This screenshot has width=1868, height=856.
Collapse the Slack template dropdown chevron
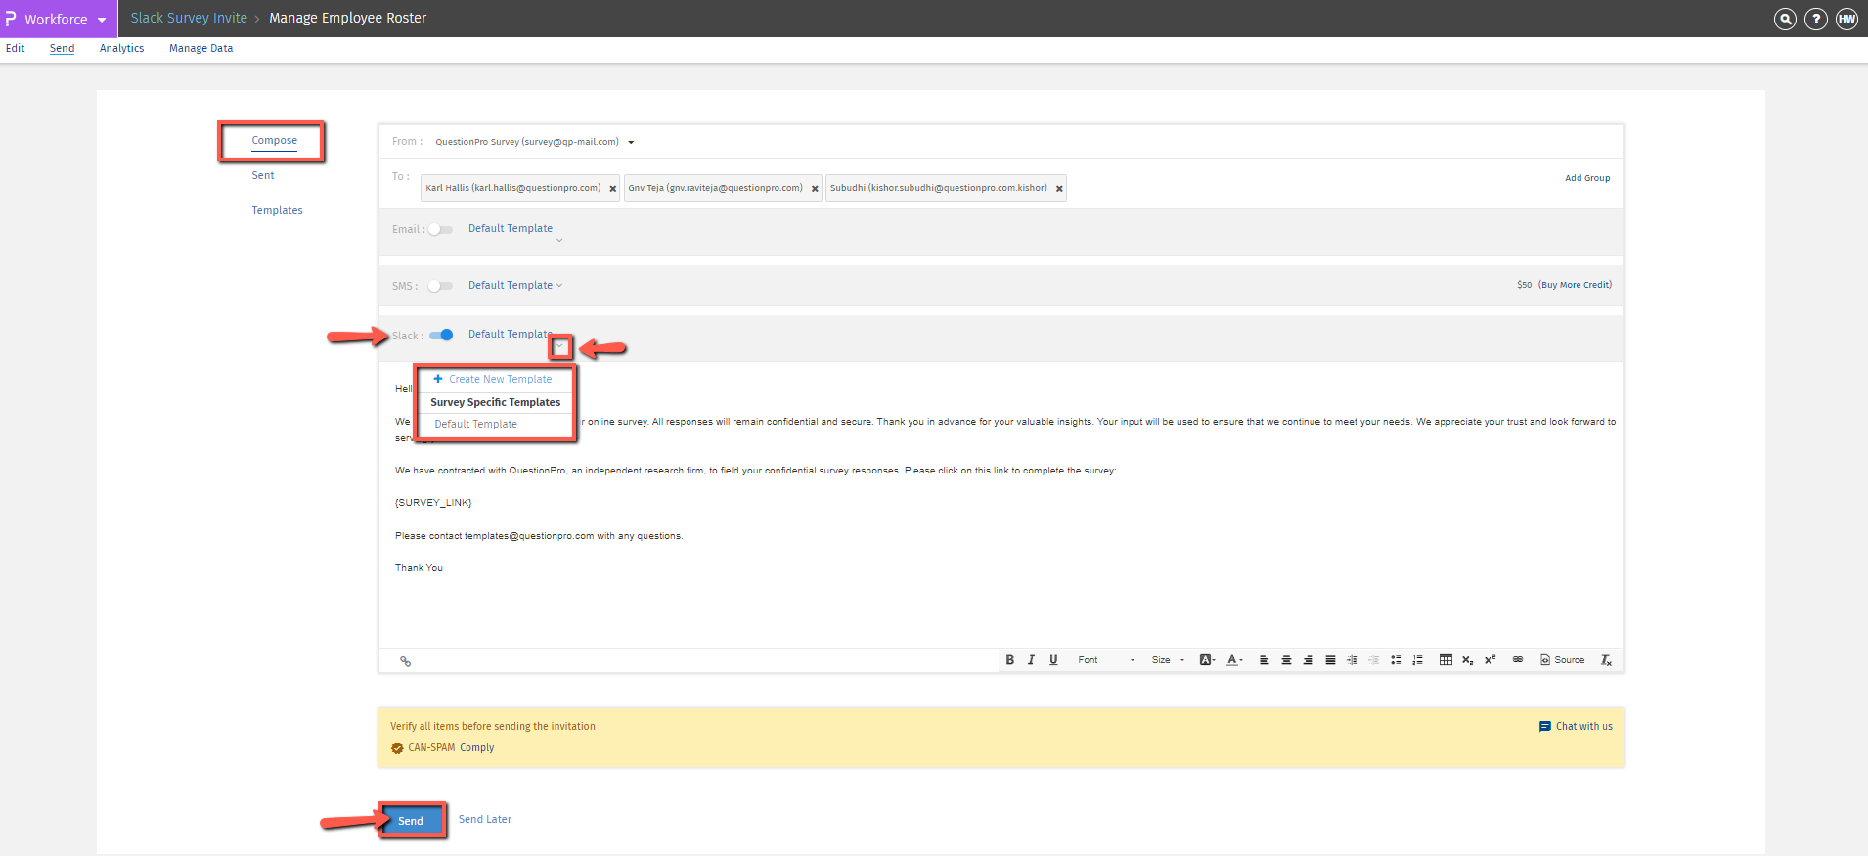pos(560,346)
